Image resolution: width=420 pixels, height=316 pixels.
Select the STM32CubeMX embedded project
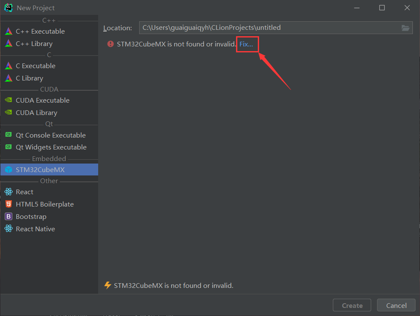pyautogui.click(x=49, y=169)
